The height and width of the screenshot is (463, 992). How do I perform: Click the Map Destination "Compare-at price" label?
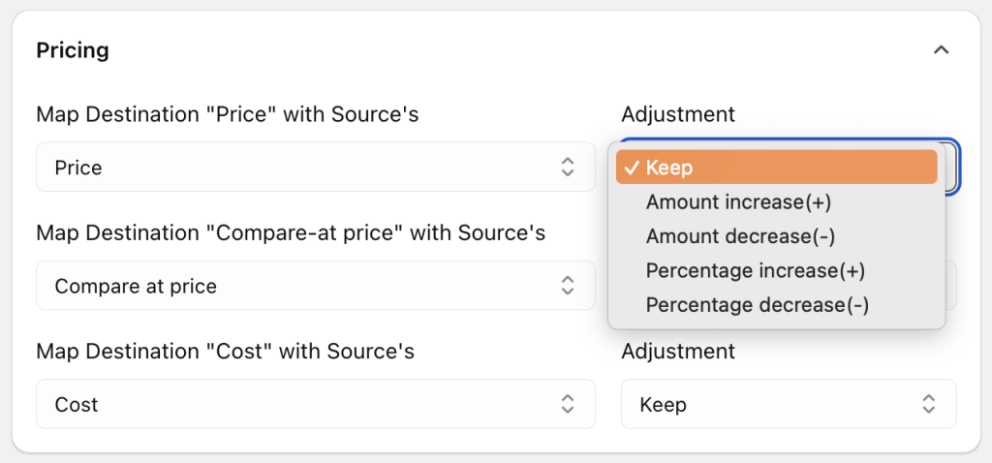tap(290, 232)
